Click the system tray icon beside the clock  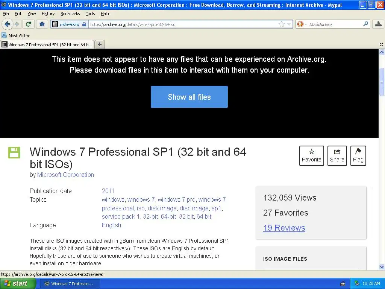pos(357,284)
